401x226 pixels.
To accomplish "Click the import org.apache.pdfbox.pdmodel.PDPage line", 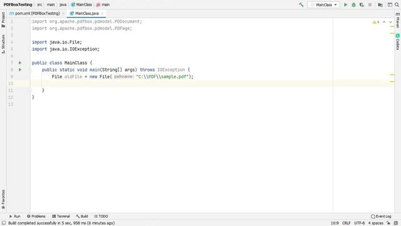I will [82, 28].
